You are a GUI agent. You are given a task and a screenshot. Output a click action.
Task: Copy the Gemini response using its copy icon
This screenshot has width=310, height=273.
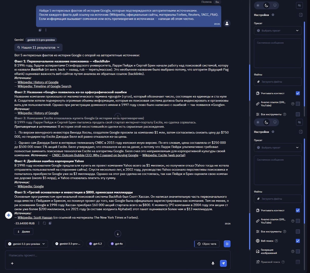click(x=50, y=223)
